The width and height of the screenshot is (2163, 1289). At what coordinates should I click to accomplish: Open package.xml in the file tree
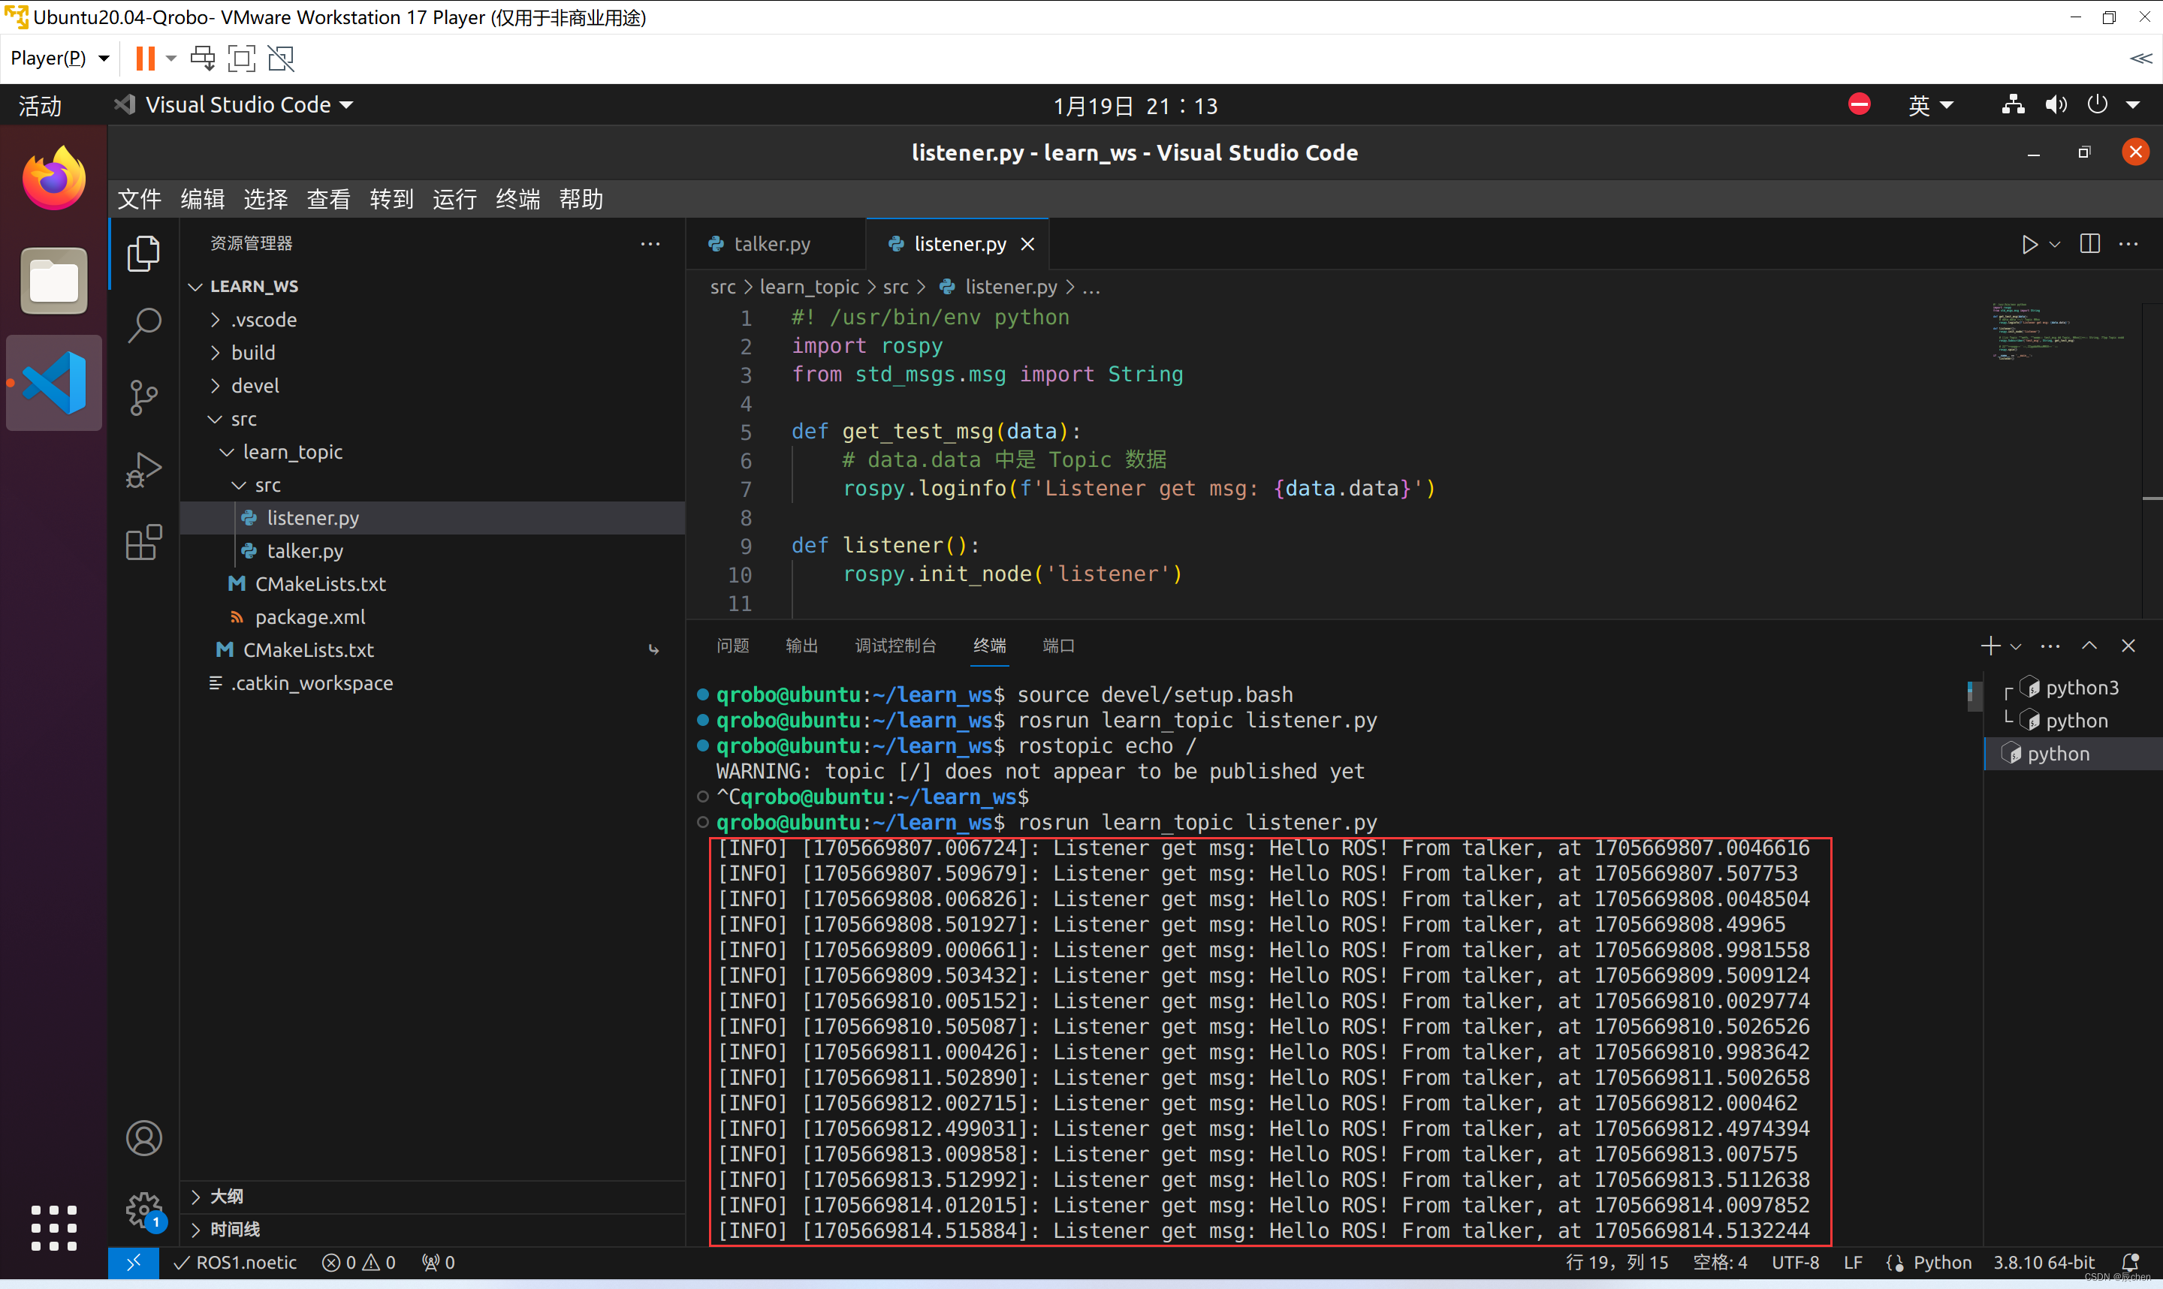click(309, 616)
